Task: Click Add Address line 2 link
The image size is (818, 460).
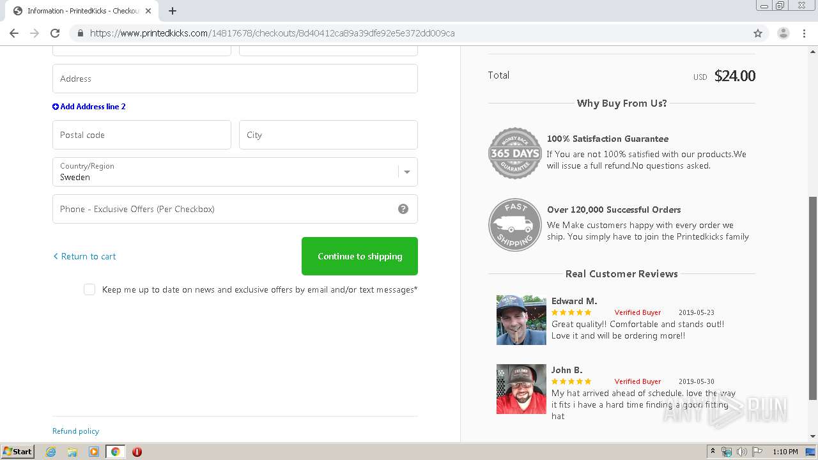Action: point(89,107)
